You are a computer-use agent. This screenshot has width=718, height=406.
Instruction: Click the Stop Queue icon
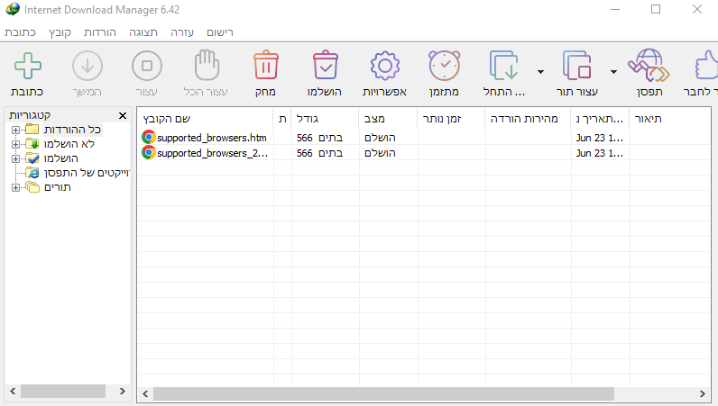(577, 66)
